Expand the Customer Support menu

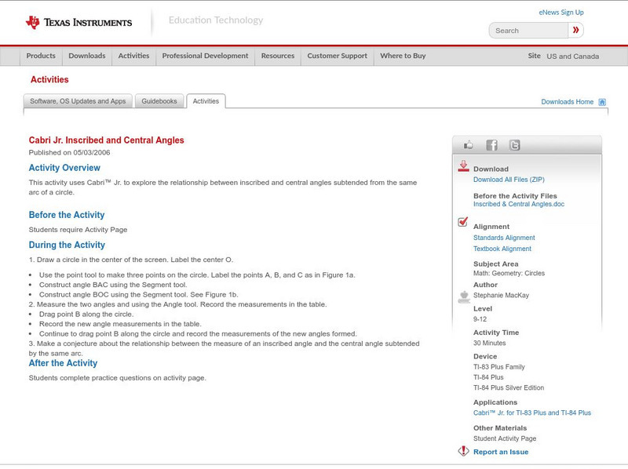coord(337,56)
